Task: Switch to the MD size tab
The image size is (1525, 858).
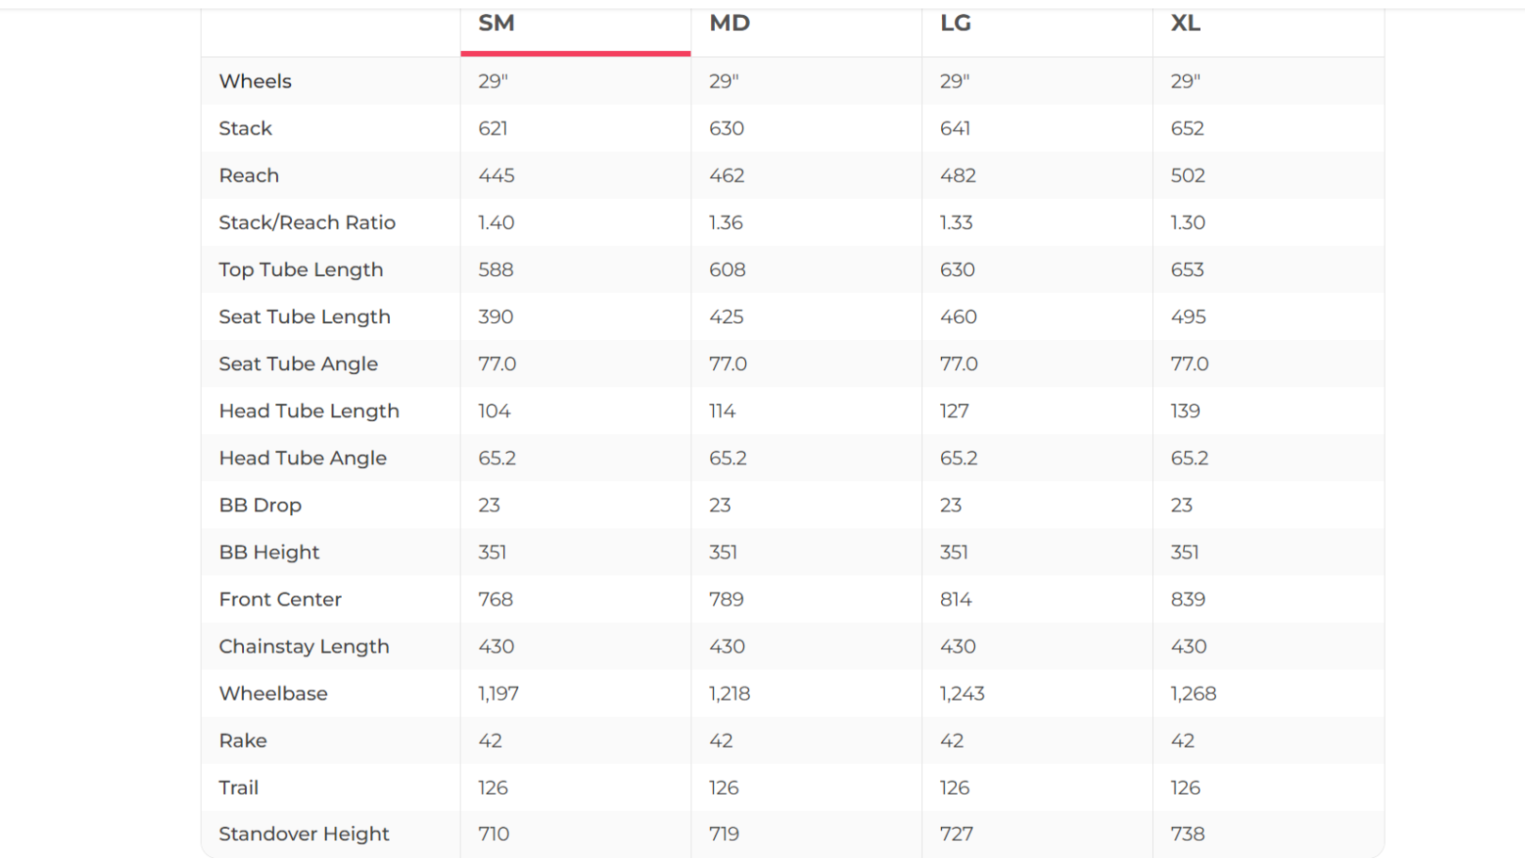Action: 729,24
